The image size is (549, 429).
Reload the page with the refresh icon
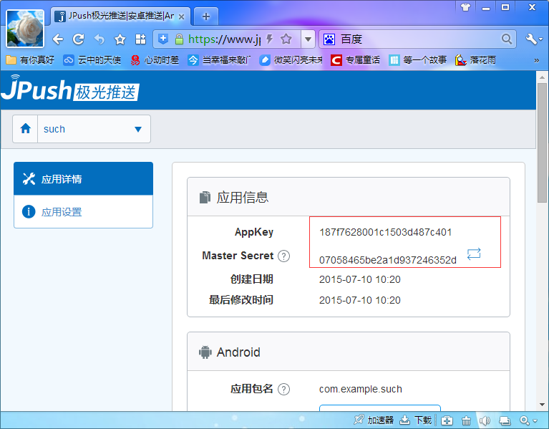[x=79, y=39]
